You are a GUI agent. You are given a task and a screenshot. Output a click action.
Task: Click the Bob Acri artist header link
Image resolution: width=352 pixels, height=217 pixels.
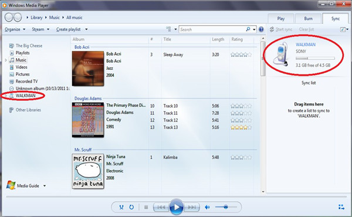[82, 47]
